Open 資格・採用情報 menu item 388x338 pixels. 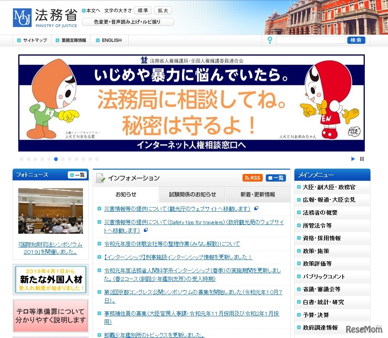332,238
